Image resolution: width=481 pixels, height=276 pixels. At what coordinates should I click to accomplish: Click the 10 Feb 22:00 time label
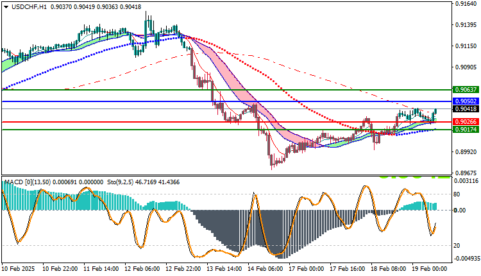pos(60,269)
